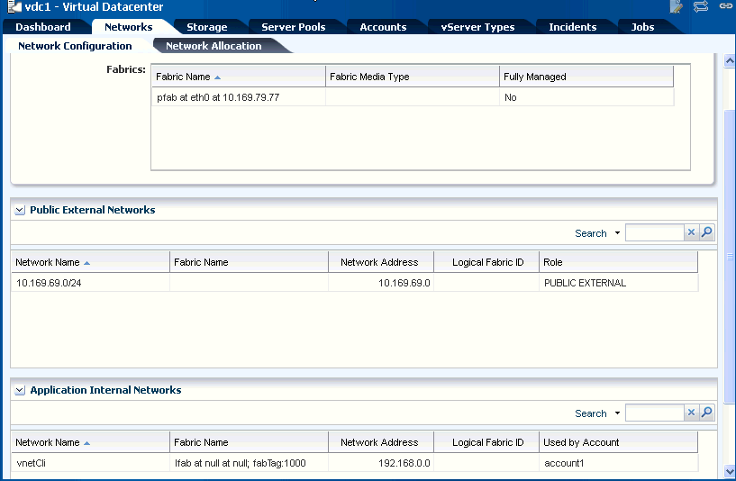Click the 'No' Fully Managed cell
Image resolution: width=736 pixels, height=481 pixels.
click(586, 97)
